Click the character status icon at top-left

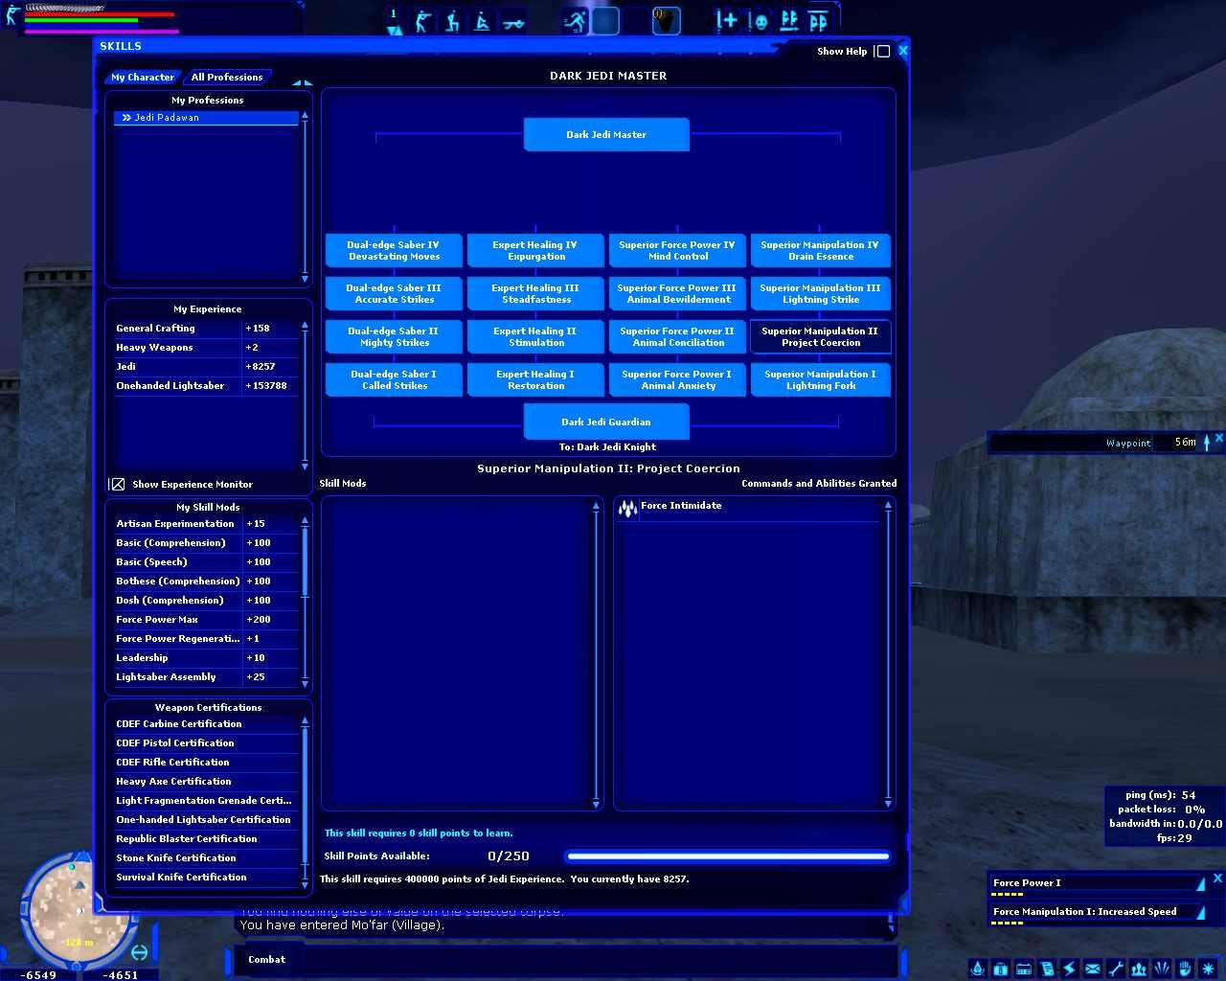point(12,15)
